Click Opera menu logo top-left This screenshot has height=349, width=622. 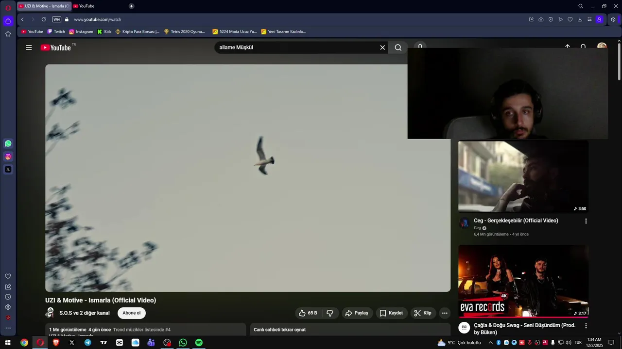[x=8, y=7]
